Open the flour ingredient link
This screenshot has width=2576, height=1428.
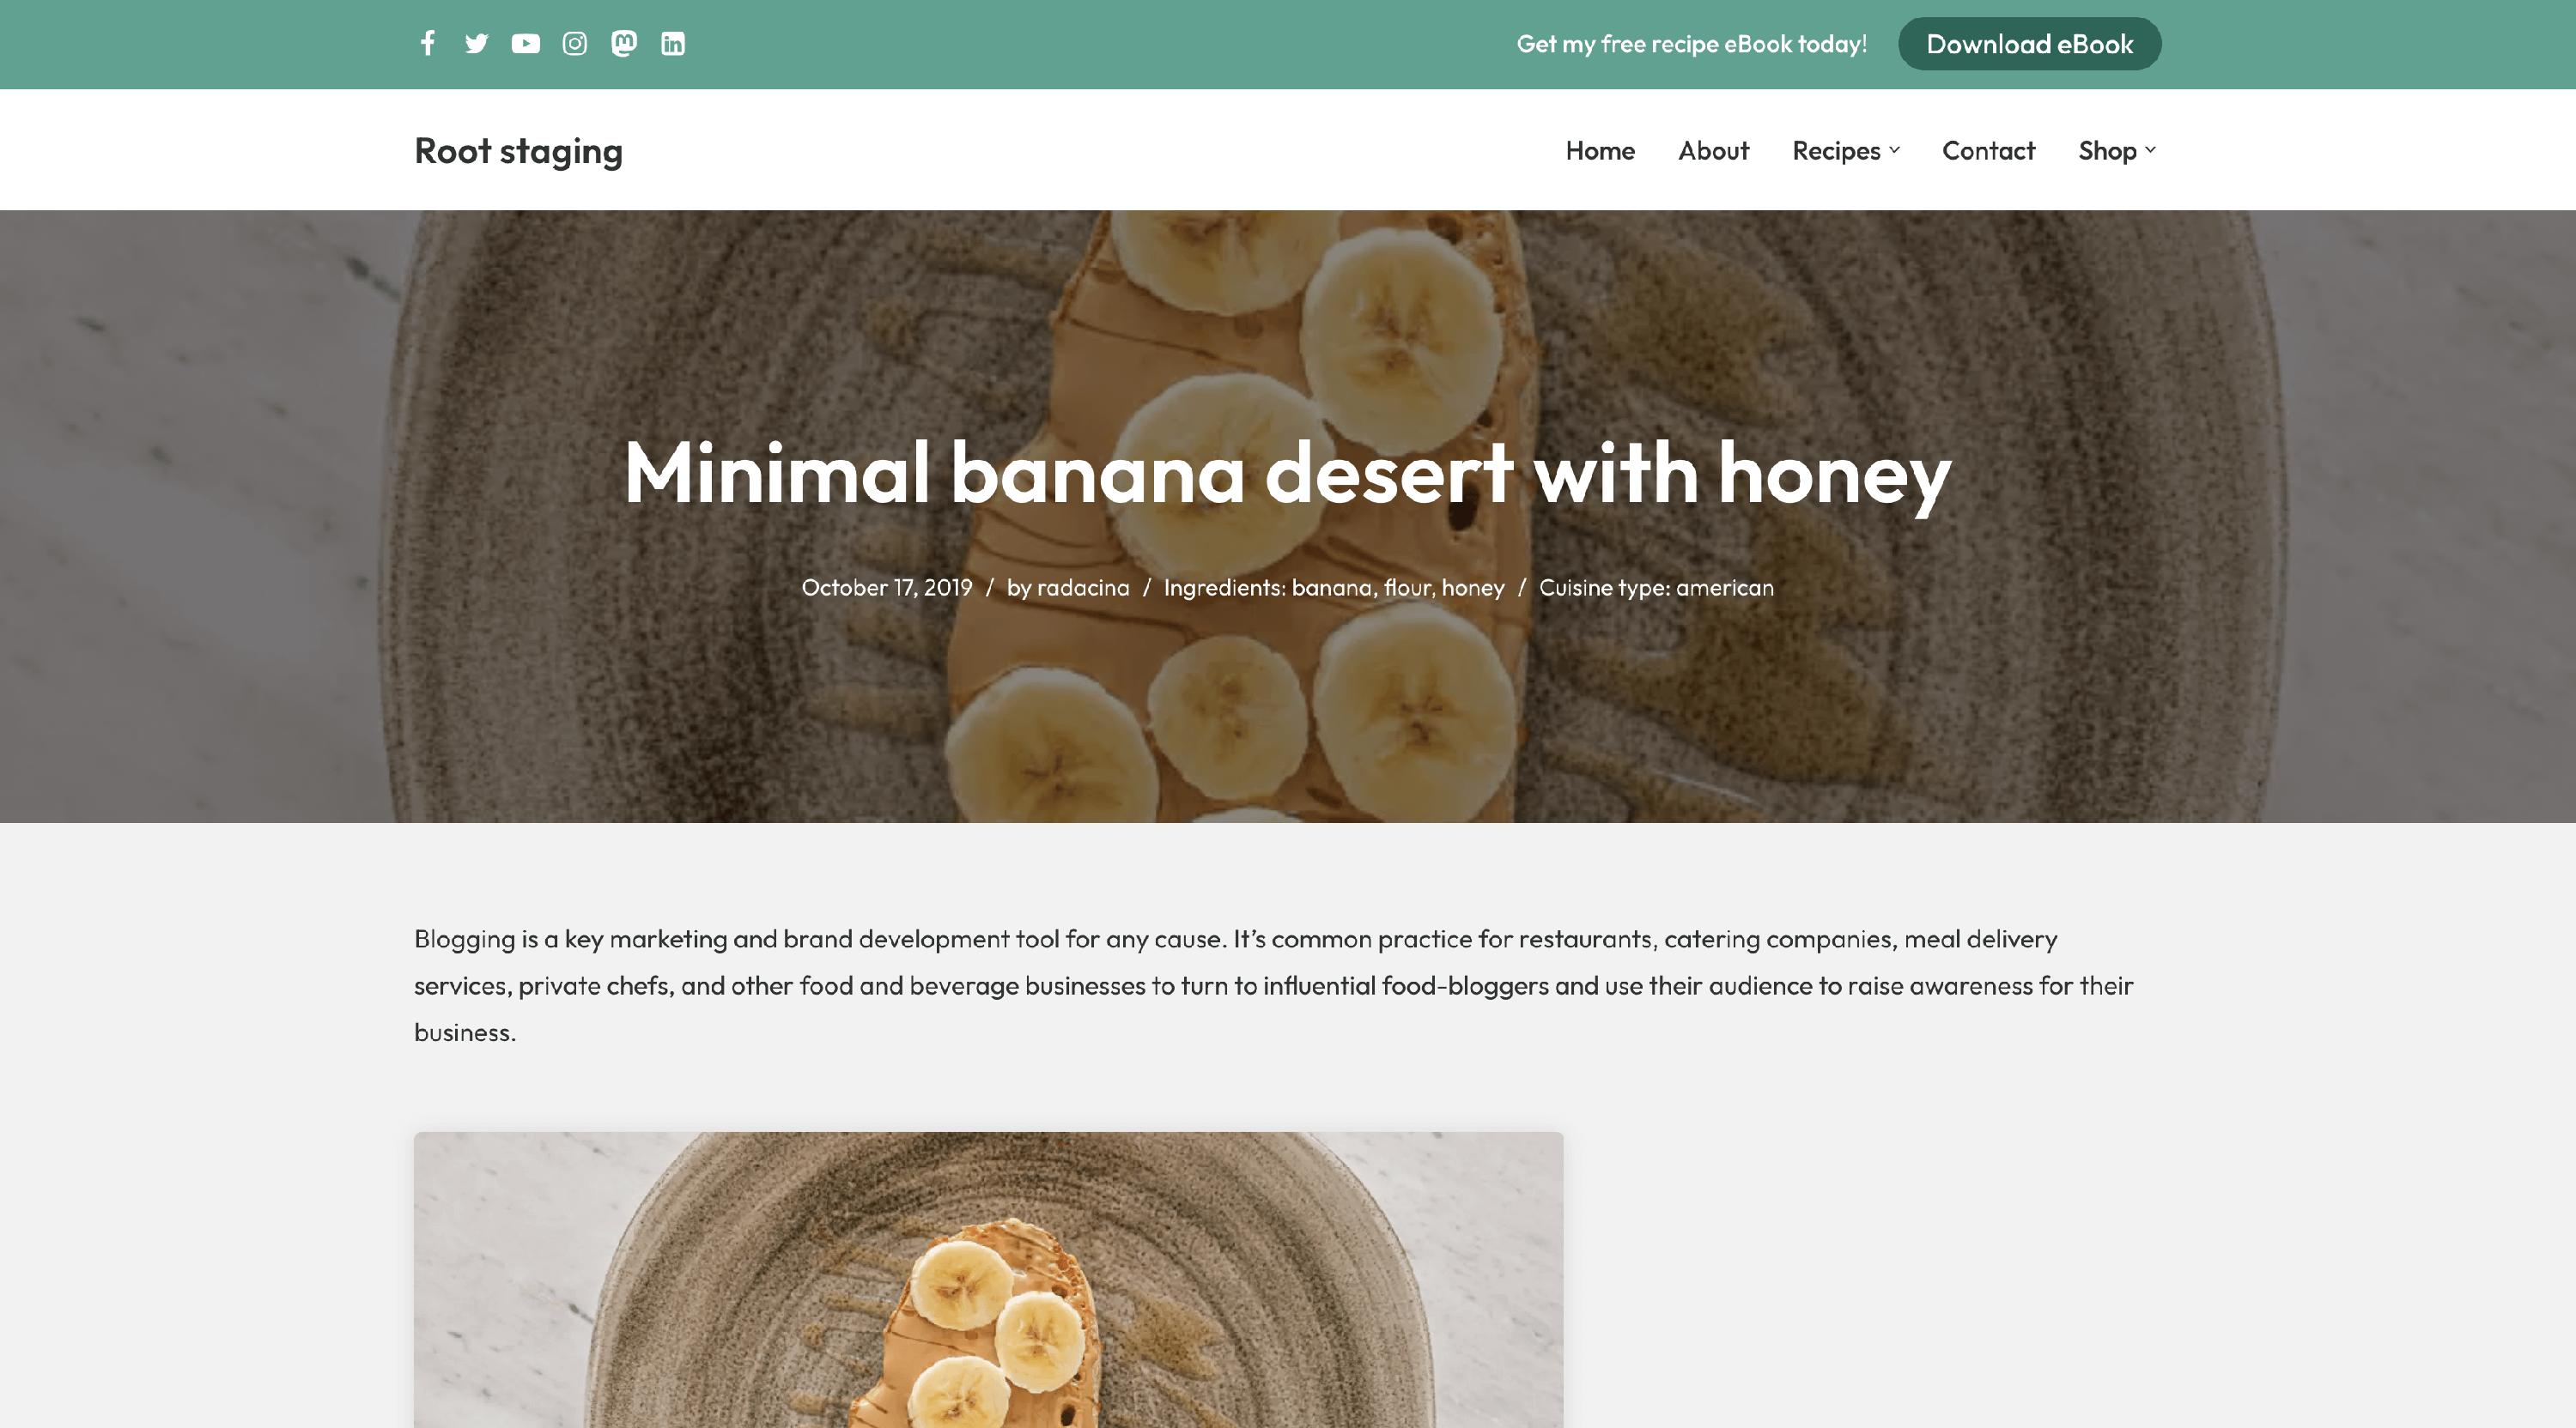1407,588
